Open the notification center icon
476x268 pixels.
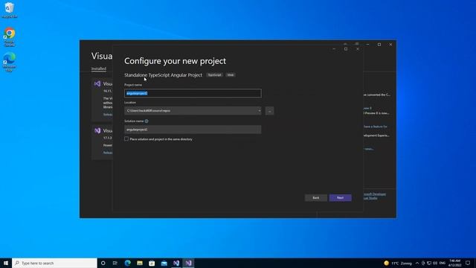click(x=468, y=263)
